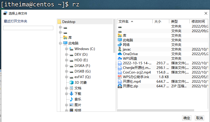Click the 文档 documents icon in the tree

71,88
